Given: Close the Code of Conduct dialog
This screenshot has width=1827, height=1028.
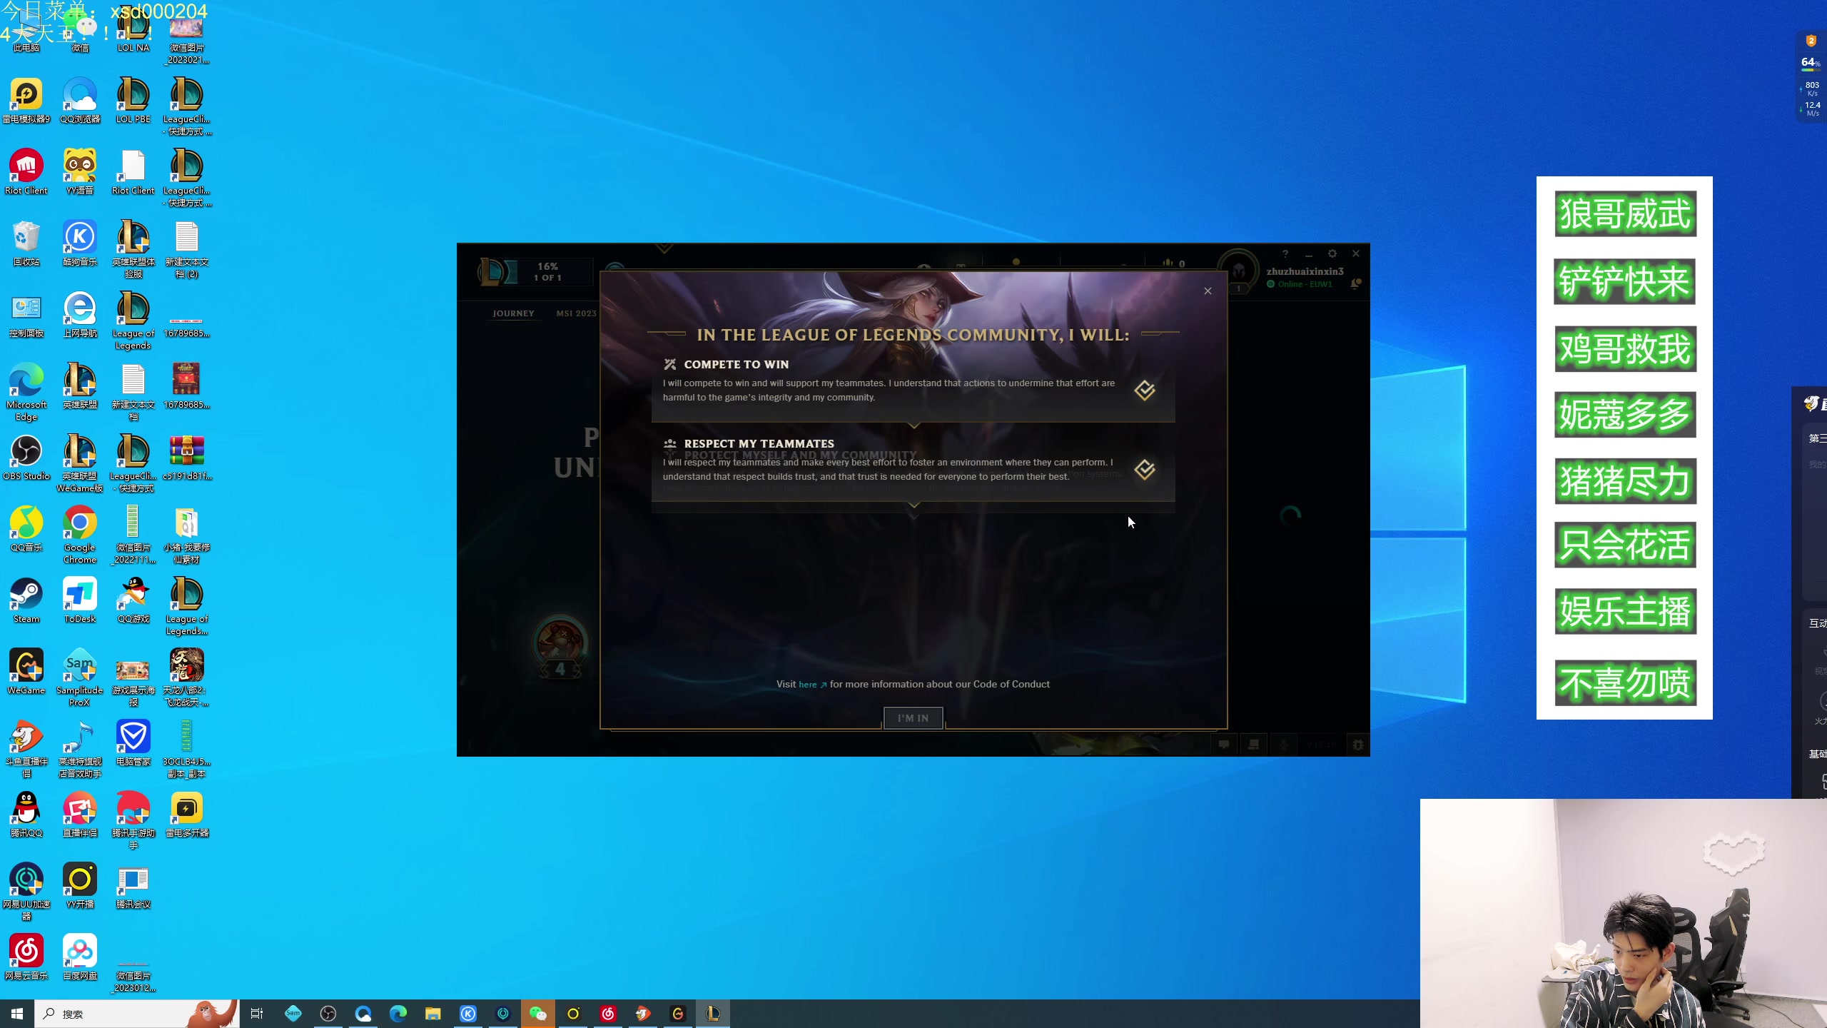Looking at the screenshot, I should [1208, 291].
